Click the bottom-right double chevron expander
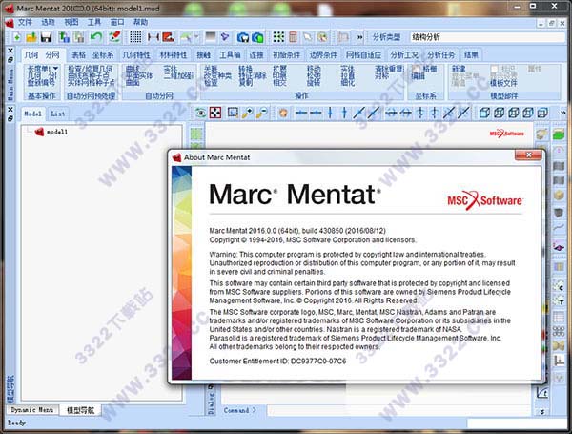 tap(542, 411)
